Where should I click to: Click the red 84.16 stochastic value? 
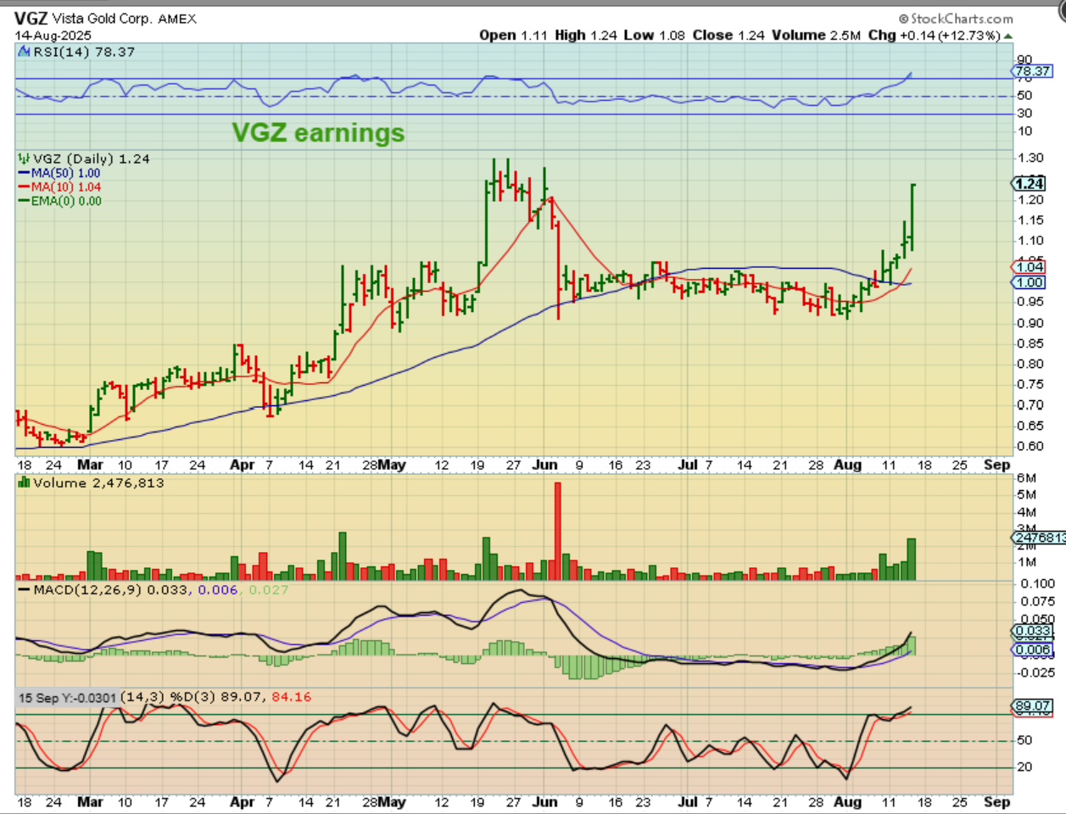pyautogui.click(x=291, y=697)
